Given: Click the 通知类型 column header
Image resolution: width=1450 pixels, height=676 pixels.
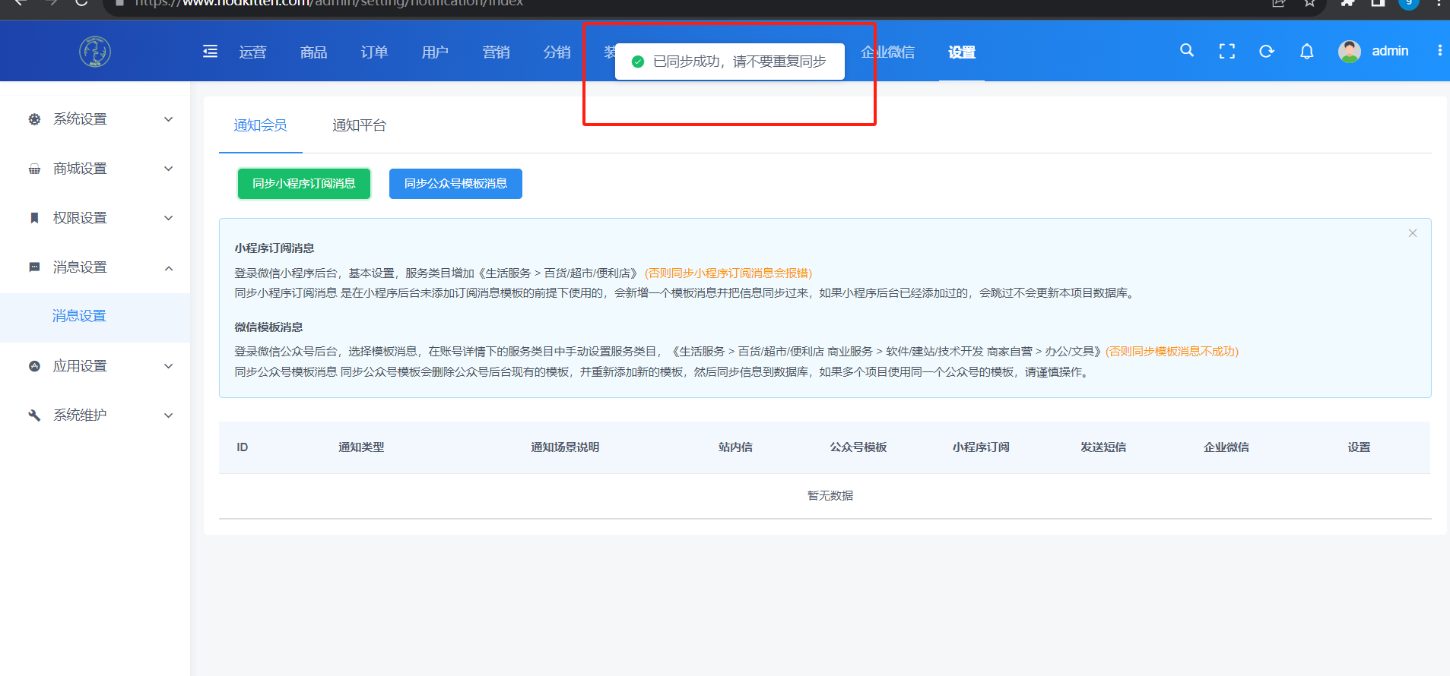Looking at the screenshot, I should point(361,447).
